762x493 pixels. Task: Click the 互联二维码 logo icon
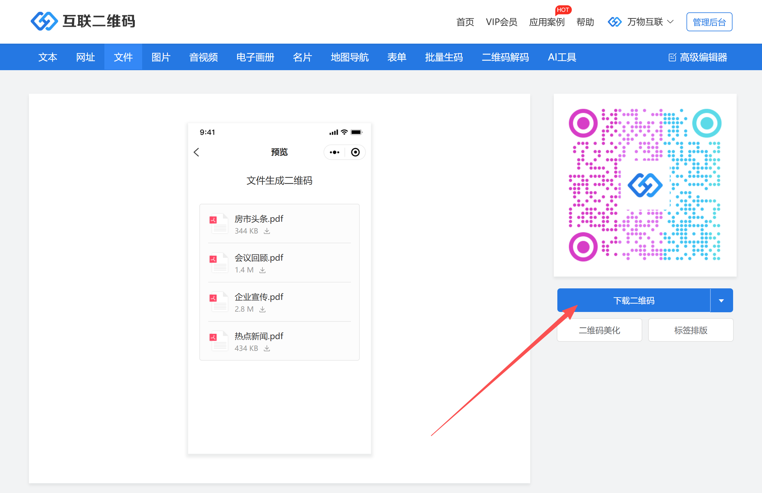[x=44, y=21]
